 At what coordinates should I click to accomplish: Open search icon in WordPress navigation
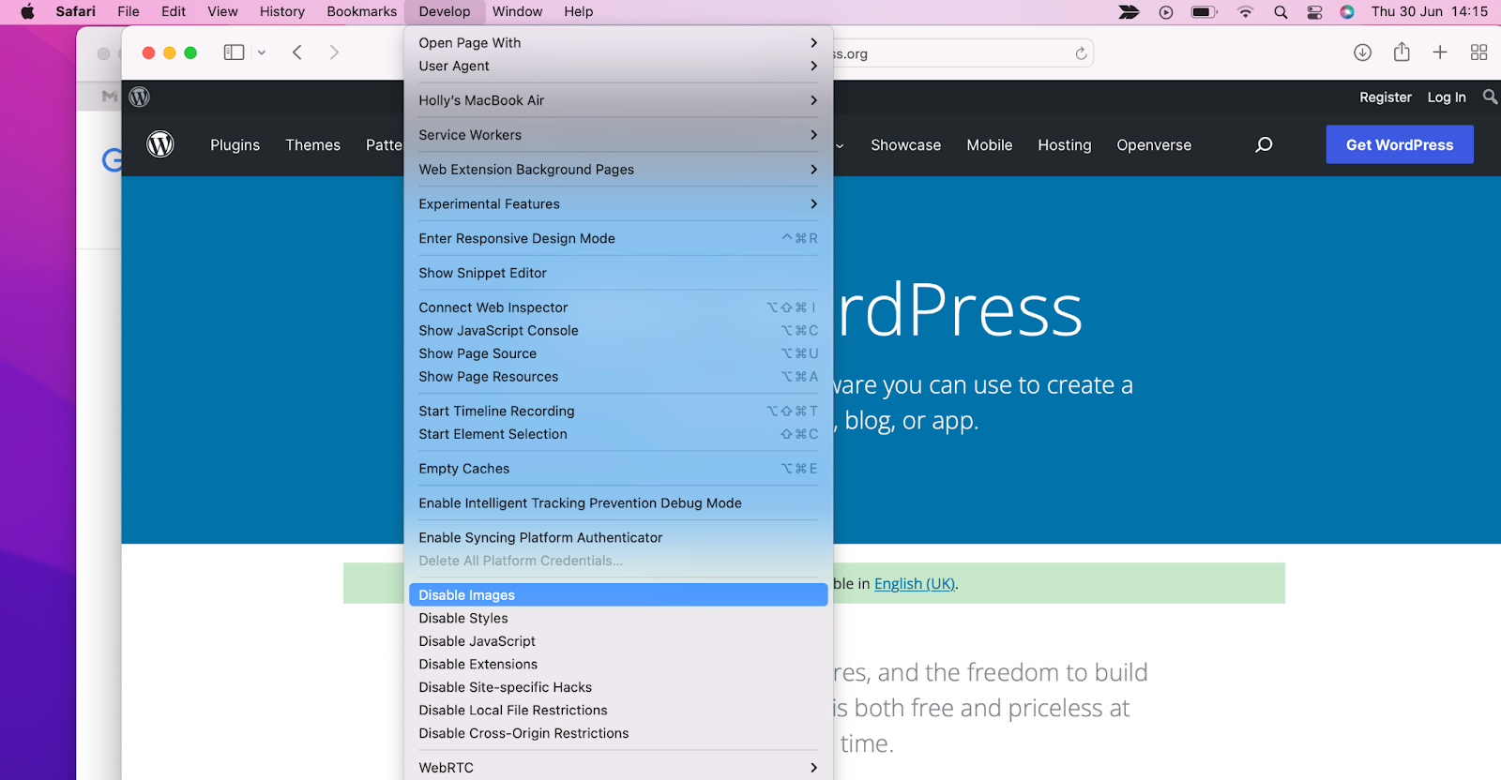tap(1264, 144)
